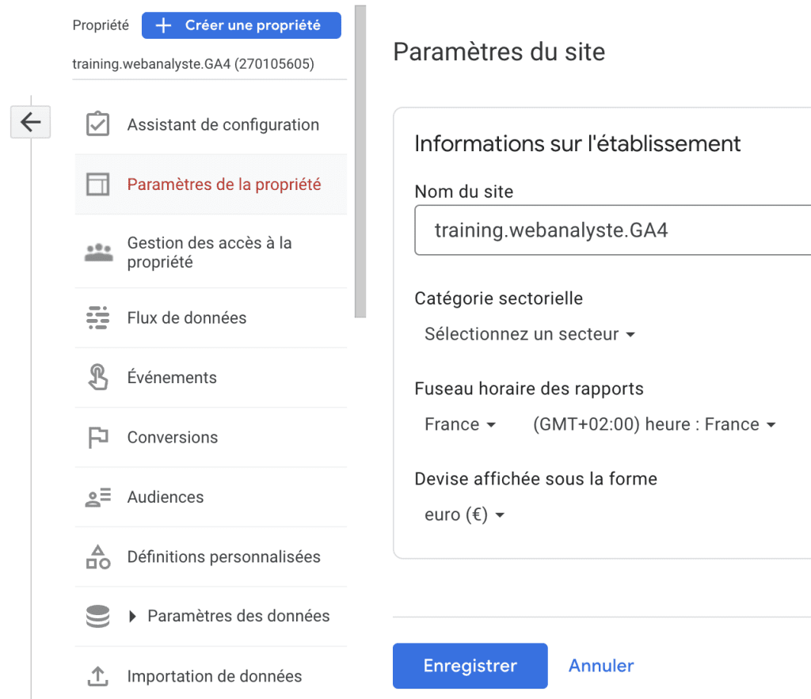Click the back arrow icon
Viewport: 811px width, 699px height.
(x=31, y=122)
